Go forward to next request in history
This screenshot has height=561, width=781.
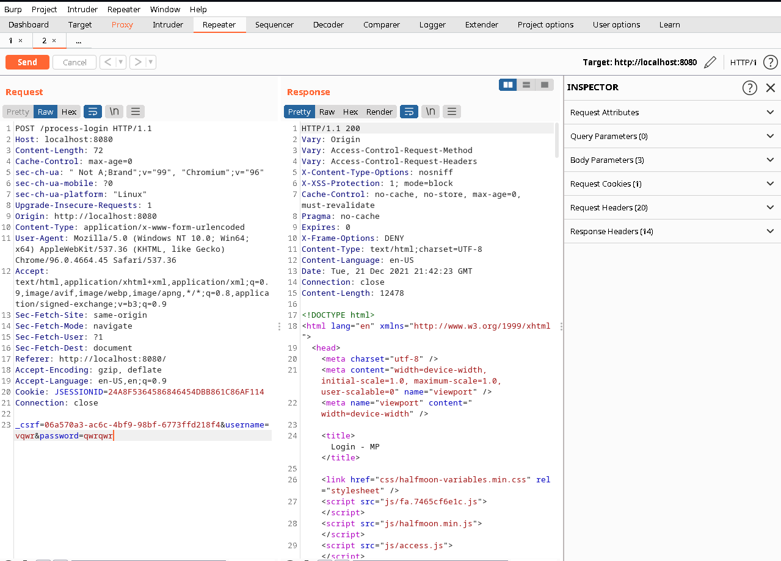pos(138,62)
